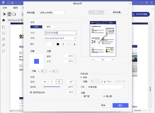Choose the edit text tool icon
Viewport: 155px width, 113px height.
coord(15,14)
